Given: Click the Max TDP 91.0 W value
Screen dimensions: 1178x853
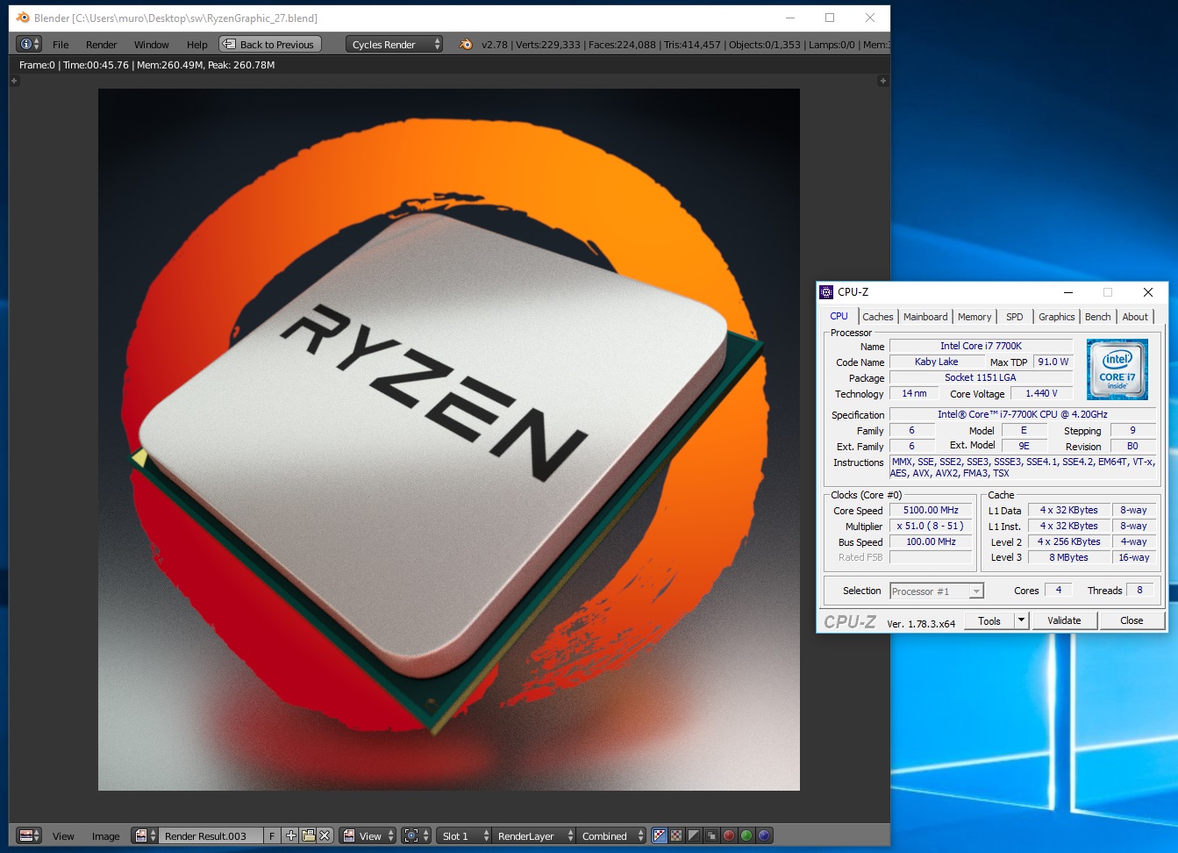Looking at the screenshot, I should 1053,362.
